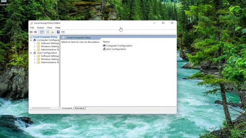This screenshot has height=138, width=246.
Task: Click Windows Settings folder icon under User Configuration
Action: pyautogui.click(x=38, y=59)
